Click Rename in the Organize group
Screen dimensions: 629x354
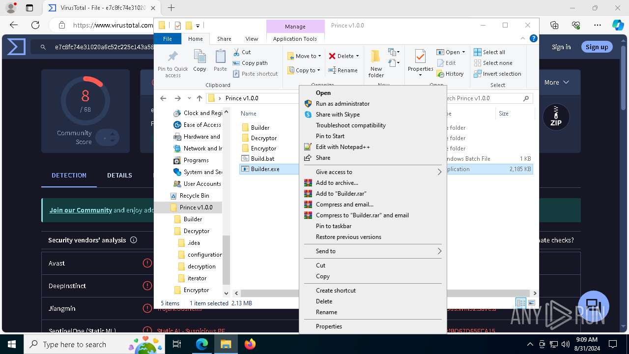point(343,70)
